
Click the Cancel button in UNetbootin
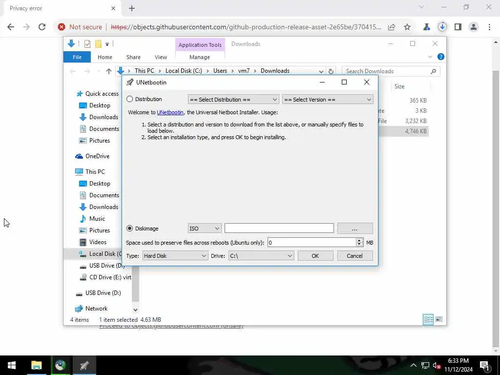click(x=355, y=256)
